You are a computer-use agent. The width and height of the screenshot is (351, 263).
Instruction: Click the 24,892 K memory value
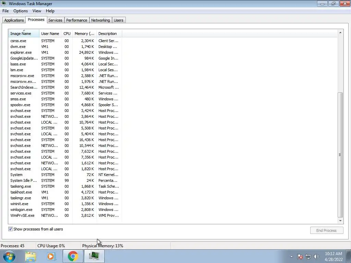[86, 52]
